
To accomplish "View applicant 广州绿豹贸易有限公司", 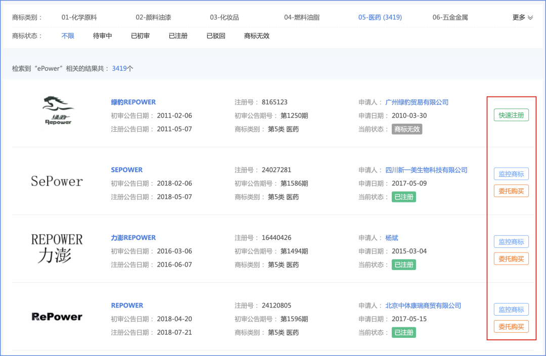I will 417,102.
